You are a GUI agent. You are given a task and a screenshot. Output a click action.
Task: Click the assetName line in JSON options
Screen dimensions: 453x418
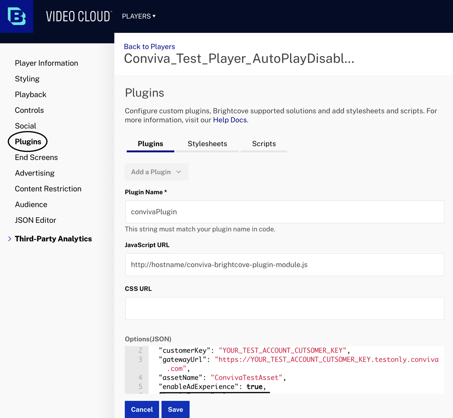pyautogui.click(x=222, y=378)
